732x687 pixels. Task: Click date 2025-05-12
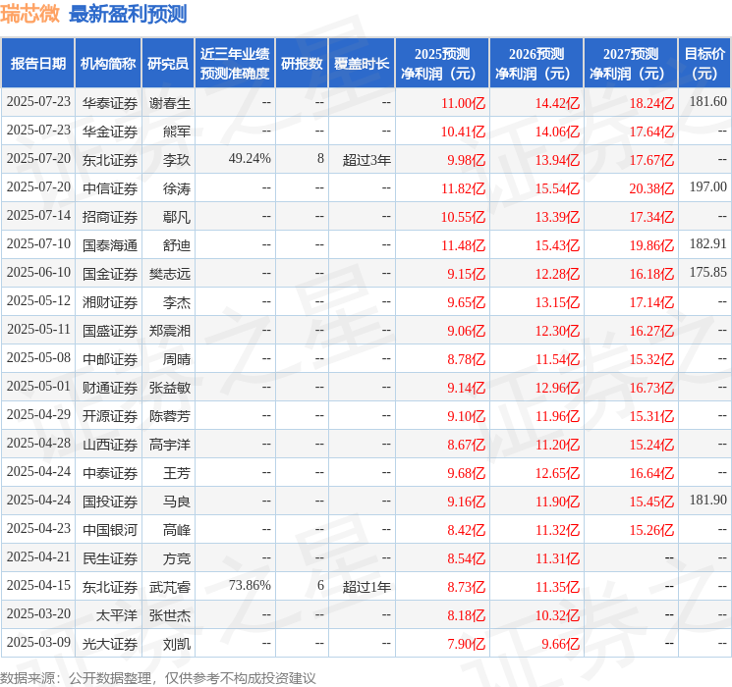[x=38, y=301]
